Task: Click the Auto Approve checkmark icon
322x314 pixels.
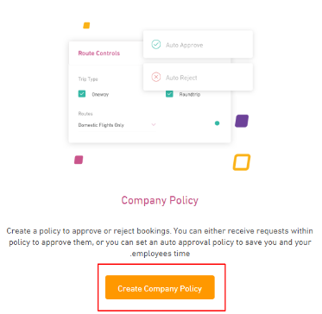Action: tap(156, 45)
